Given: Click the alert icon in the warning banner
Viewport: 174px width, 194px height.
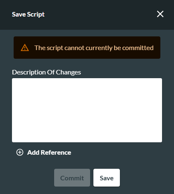Looking at the screenshot, I should point(25,48).
